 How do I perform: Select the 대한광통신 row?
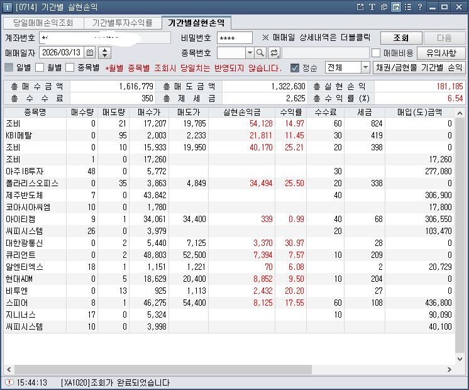pyautogui.click(x=229, y=243)
